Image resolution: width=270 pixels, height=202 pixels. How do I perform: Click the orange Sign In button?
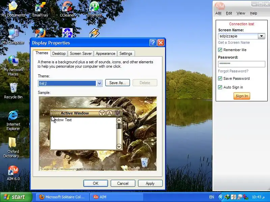pyautogui.click(x=242, y=96)
